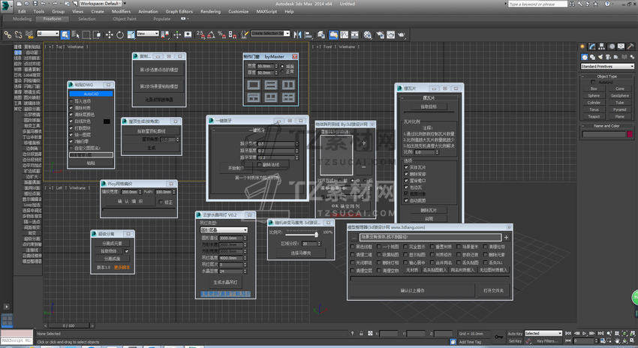Click 确认以上操作 button in 模型整理器

coord(413,290)
